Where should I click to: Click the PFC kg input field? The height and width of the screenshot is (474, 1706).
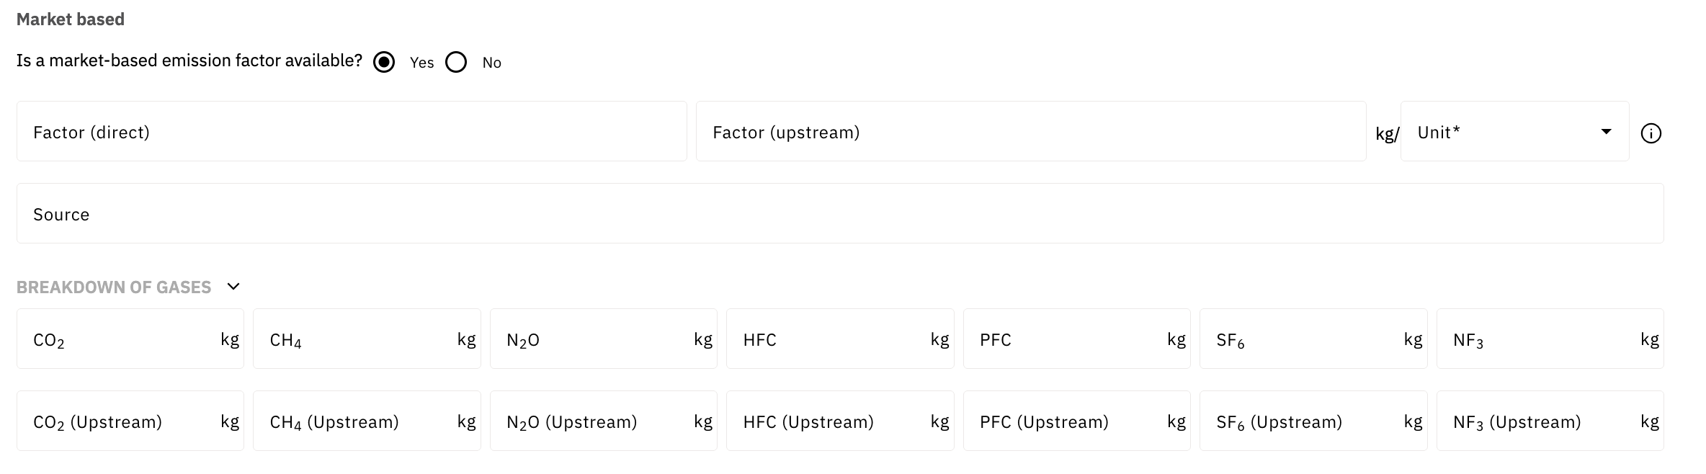(x=1070, y=339)
